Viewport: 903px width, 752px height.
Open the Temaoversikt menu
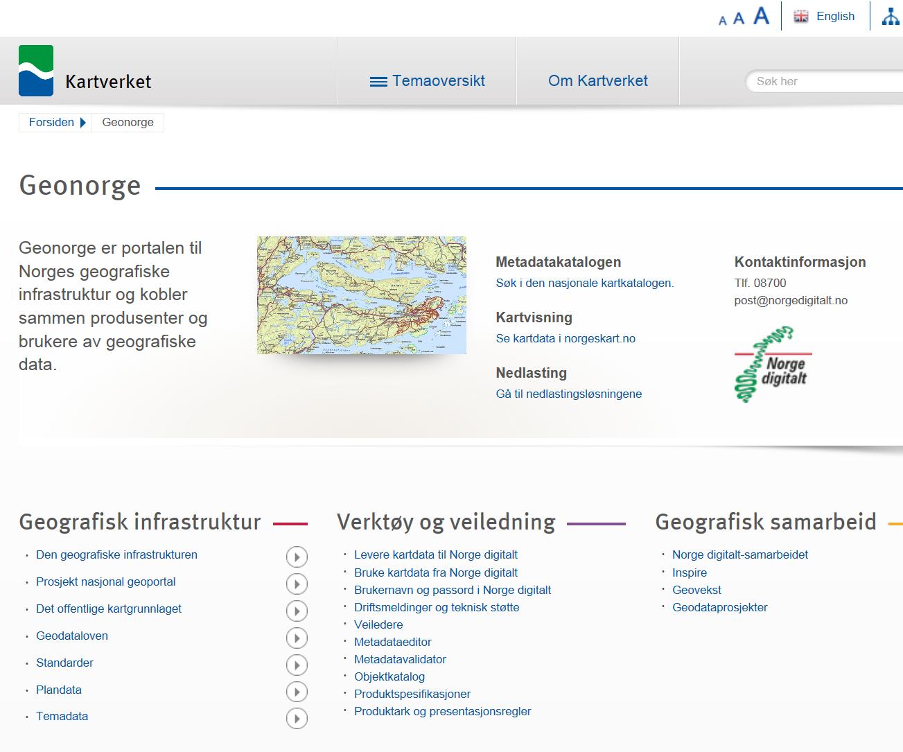[427, 81]
